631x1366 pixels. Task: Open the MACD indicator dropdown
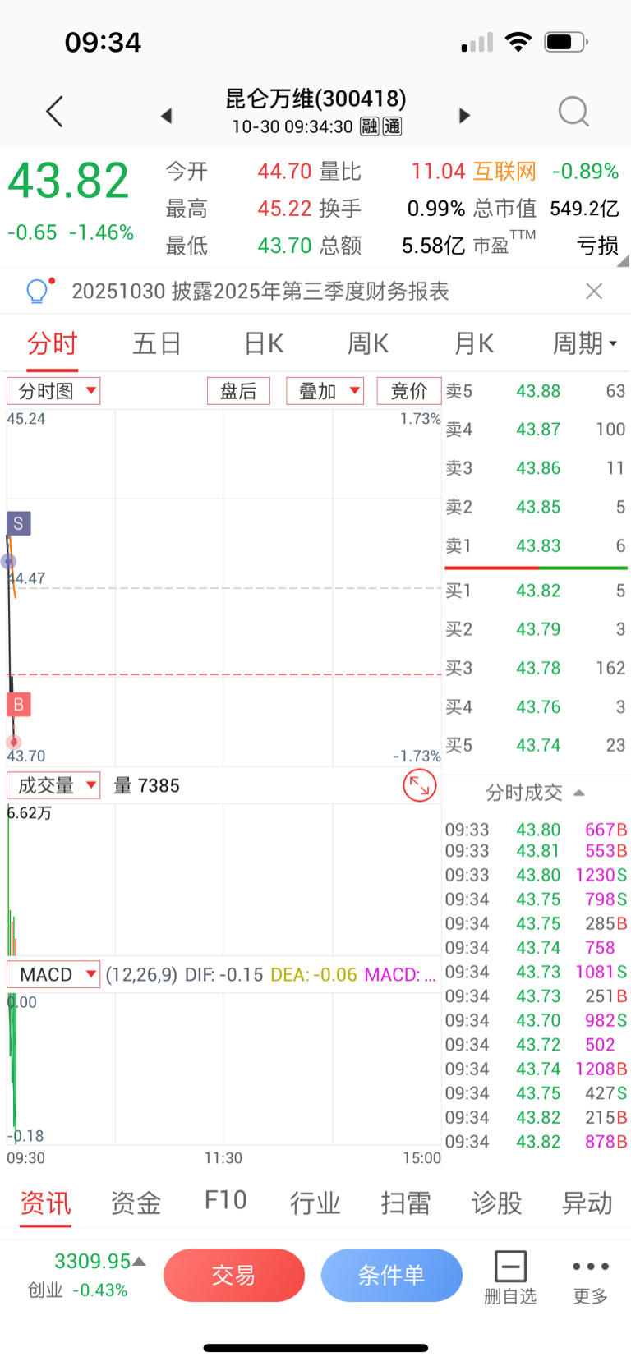53,975
